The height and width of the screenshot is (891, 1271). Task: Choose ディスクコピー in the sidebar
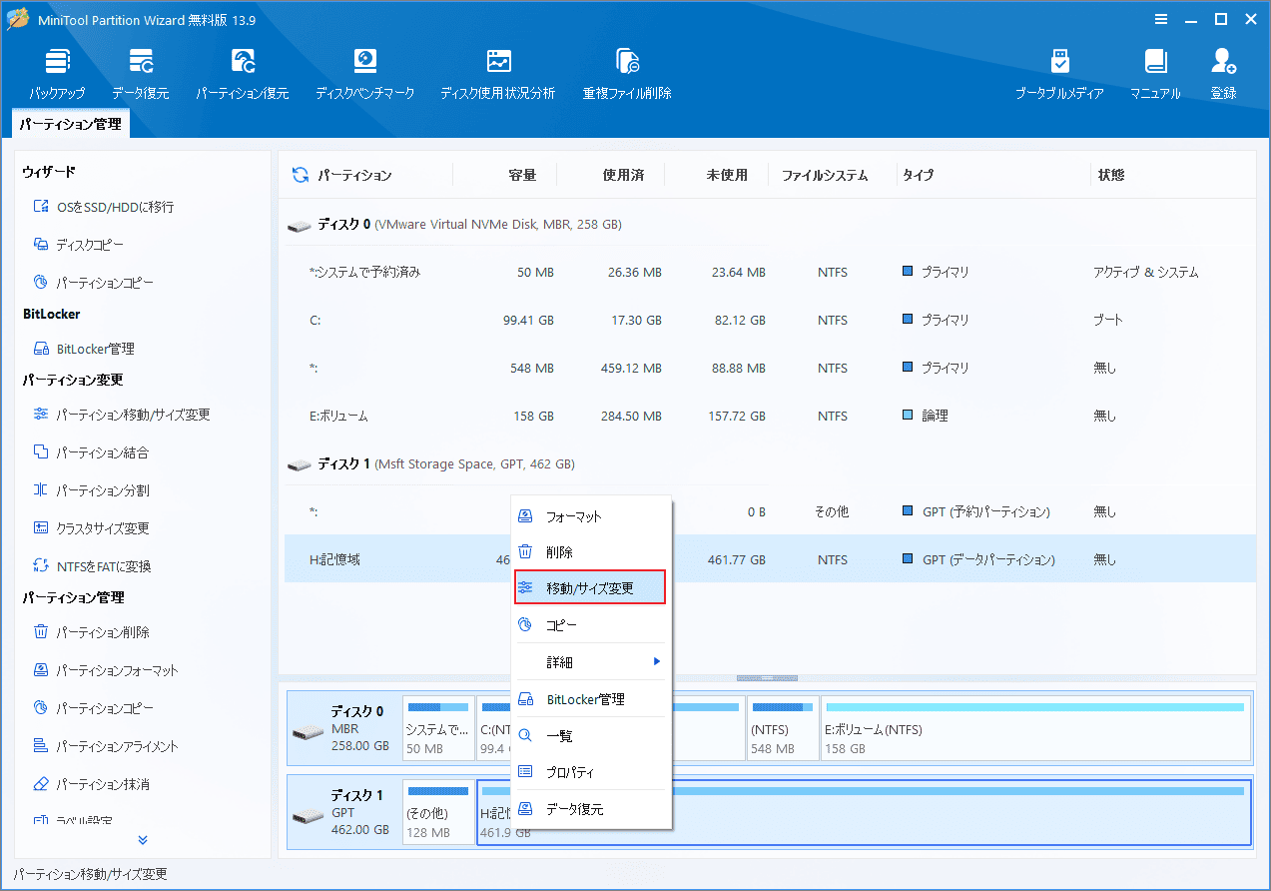point(79,245)
